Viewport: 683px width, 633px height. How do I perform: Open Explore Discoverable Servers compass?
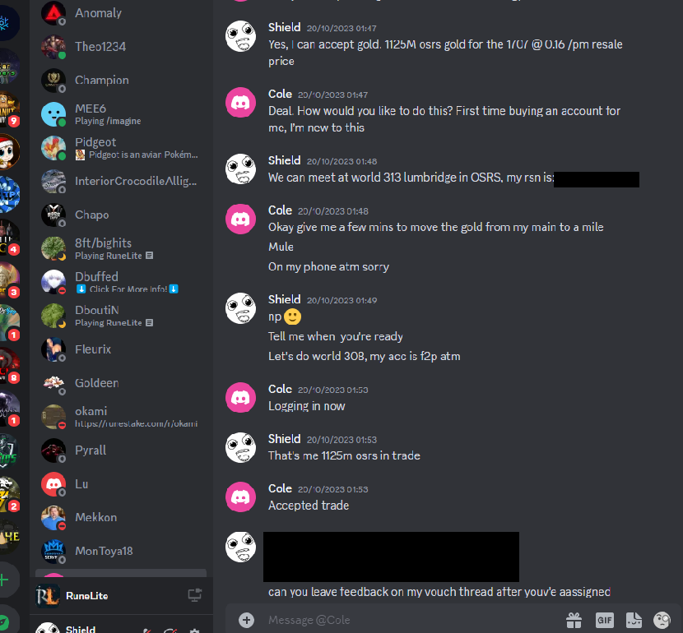click(3, 621)
